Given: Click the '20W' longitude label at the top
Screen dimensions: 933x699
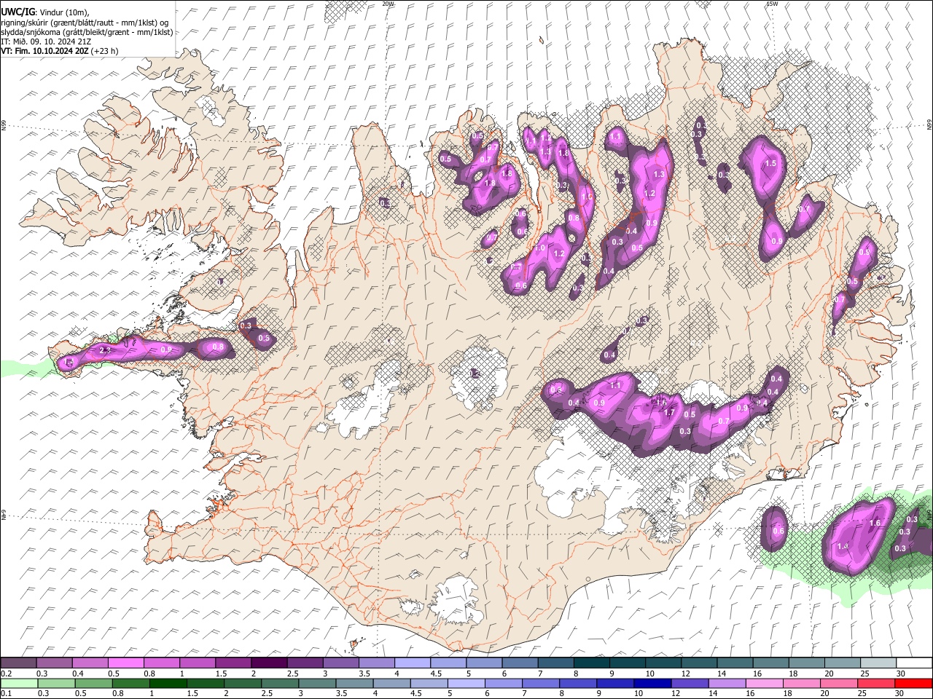Looking at the screenshot, I should [388, 4].
